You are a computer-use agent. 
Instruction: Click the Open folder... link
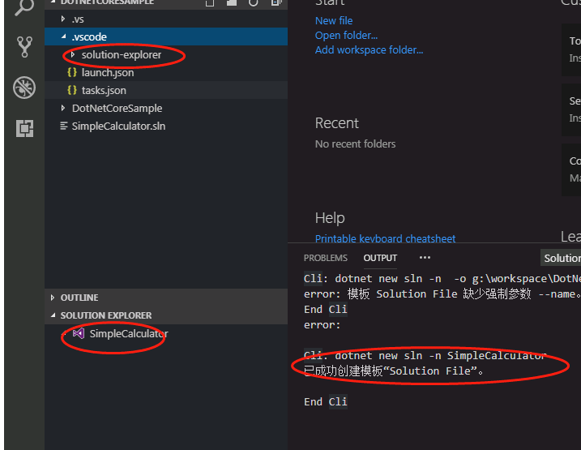click(x=346, y=35)
